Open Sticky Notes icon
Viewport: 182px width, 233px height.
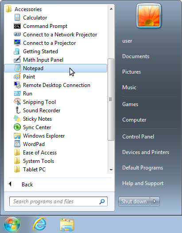[x=17, y=119]
